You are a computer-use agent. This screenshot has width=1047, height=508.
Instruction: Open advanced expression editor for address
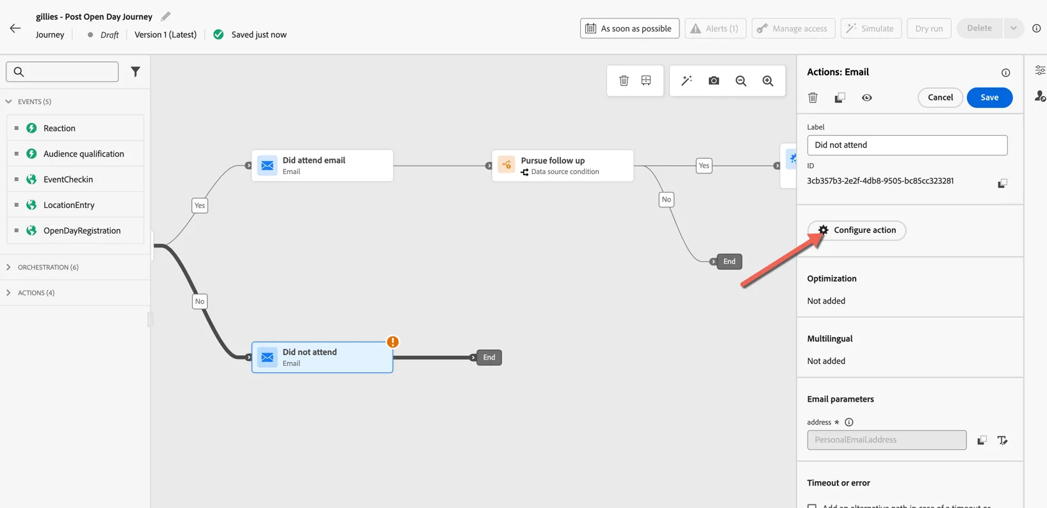click(1003, 440)
